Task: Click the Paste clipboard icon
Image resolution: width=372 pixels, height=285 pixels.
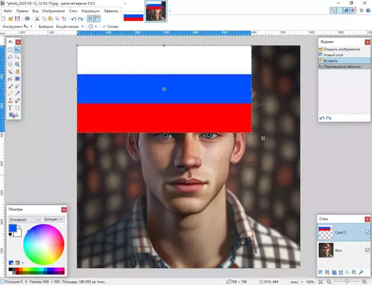Action: (x=50, y=19)
